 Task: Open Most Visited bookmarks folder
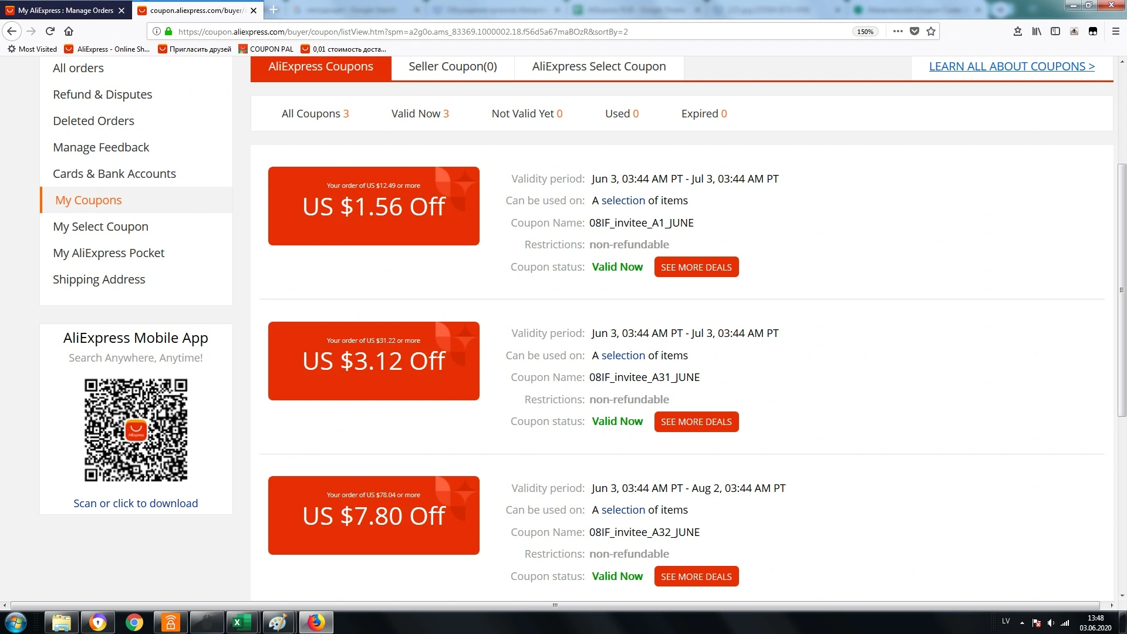[x=32, y=49]
